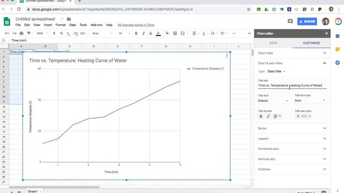This screenshot has height=193, width=344.
Task: Open the Arial font dropdown
Action: click(x=102, y=33)
